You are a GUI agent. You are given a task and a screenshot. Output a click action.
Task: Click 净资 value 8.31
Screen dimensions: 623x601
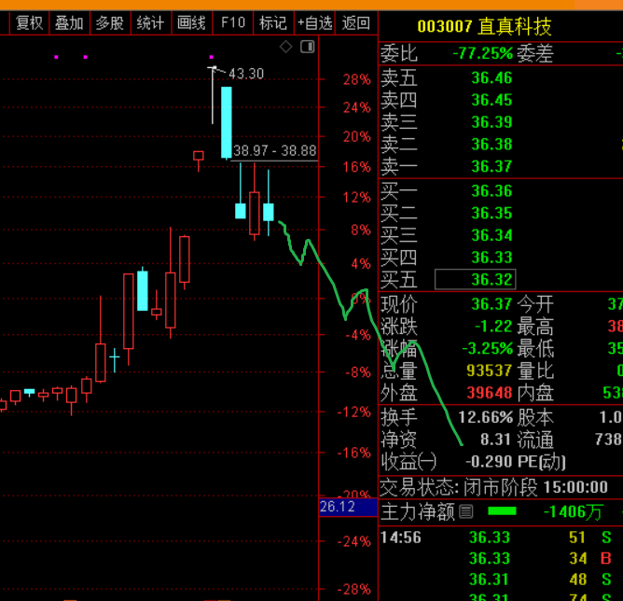click(495, 440)
